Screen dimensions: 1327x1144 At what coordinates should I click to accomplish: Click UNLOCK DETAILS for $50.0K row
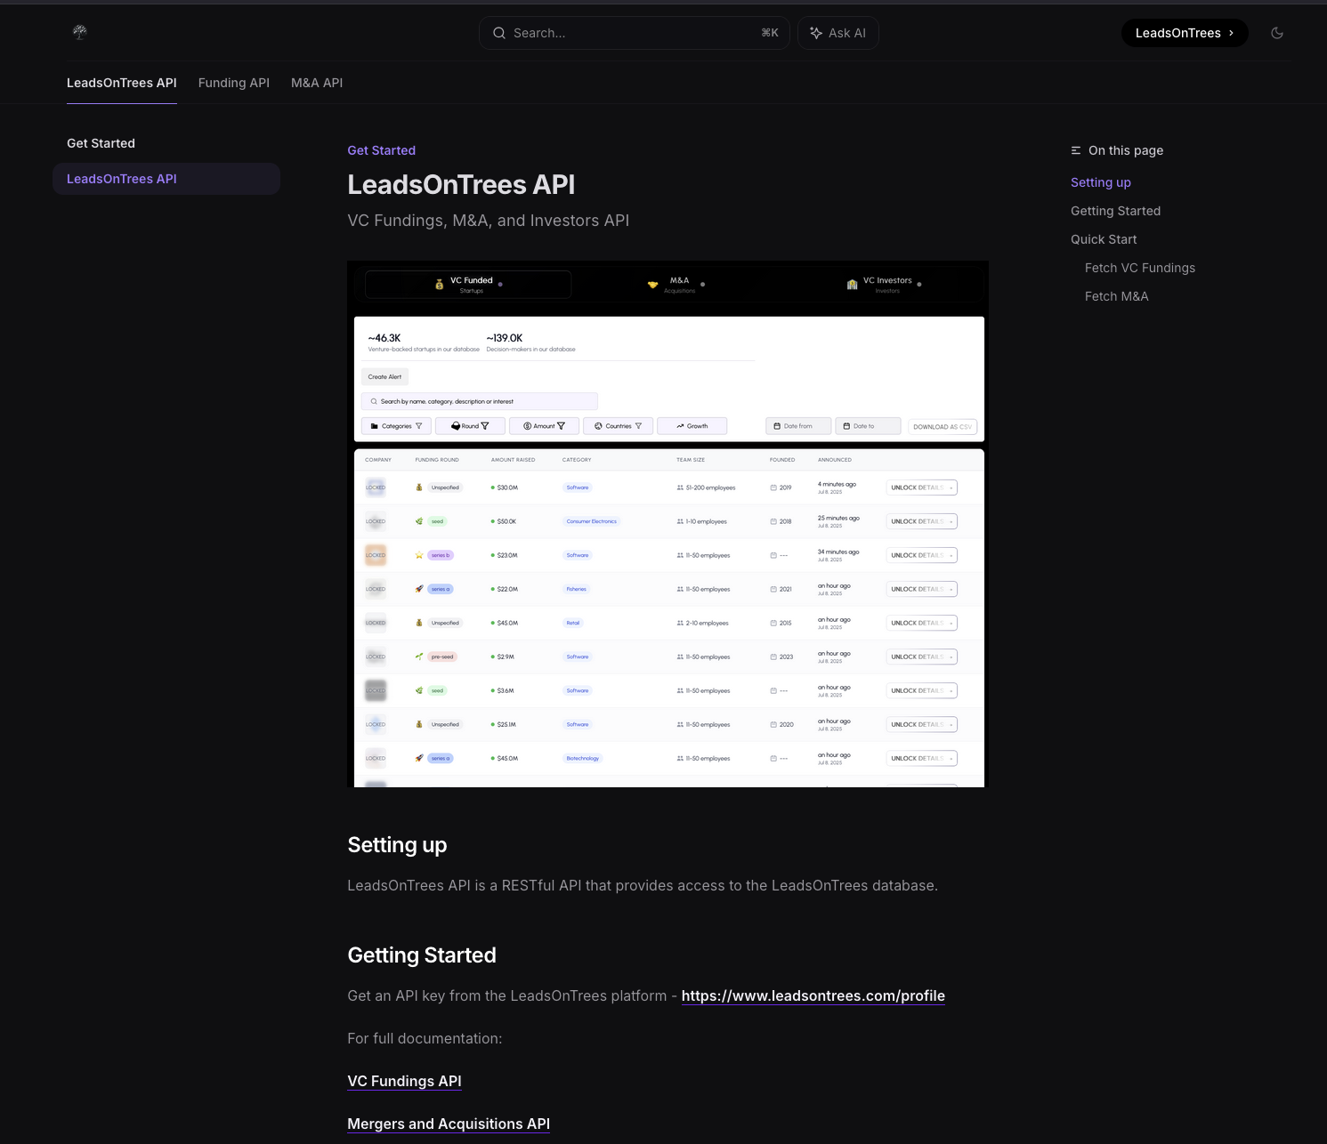(x=921, y=521)
